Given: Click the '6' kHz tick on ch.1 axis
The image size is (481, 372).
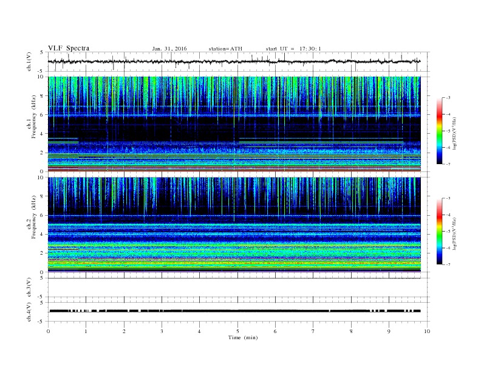Looking at the screenshot, I should click(x=42, y=115).
